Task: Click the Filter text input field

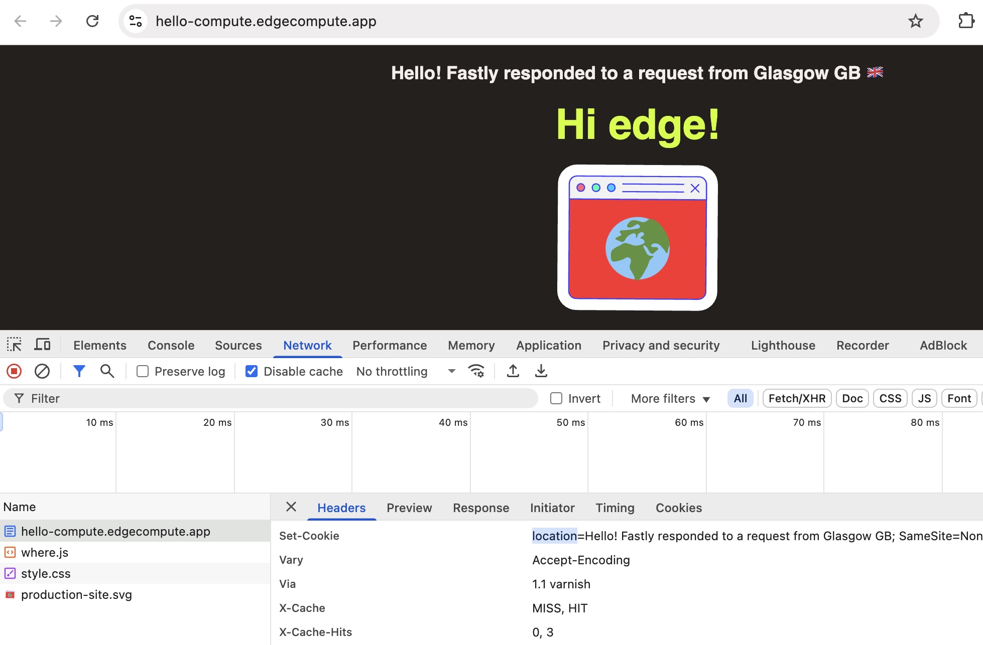Action: [x=271, y=398]
